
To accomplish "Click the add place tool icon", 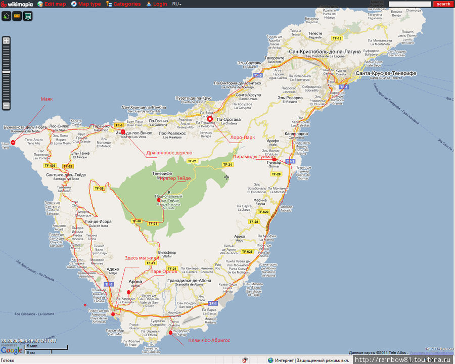I will (7, 16).
